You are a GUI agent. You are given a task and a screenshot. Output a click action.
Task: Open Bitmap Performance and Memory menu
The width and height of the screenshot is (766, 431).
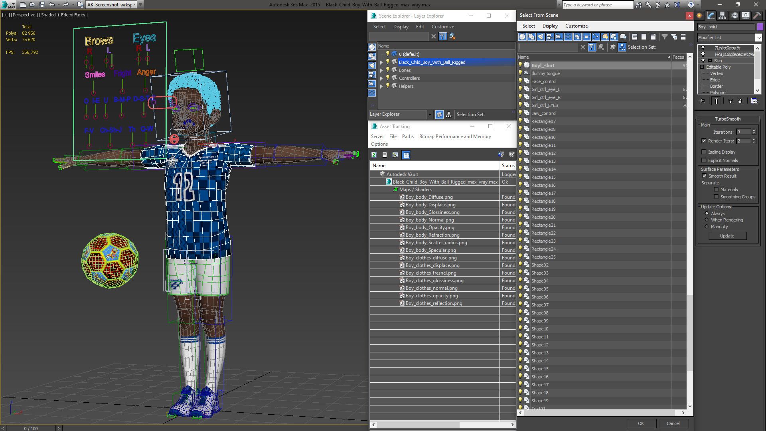click(455, 136)
